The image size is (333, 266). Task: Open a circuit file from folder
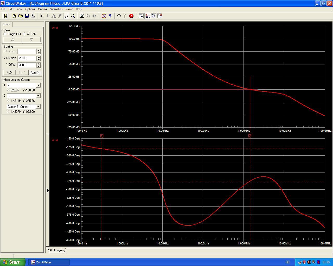pyautogui.click(x=21, y=16)
